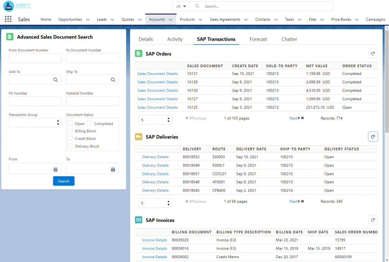
Task: Select the SAP Transactions tab
Action: coord(216,39)
